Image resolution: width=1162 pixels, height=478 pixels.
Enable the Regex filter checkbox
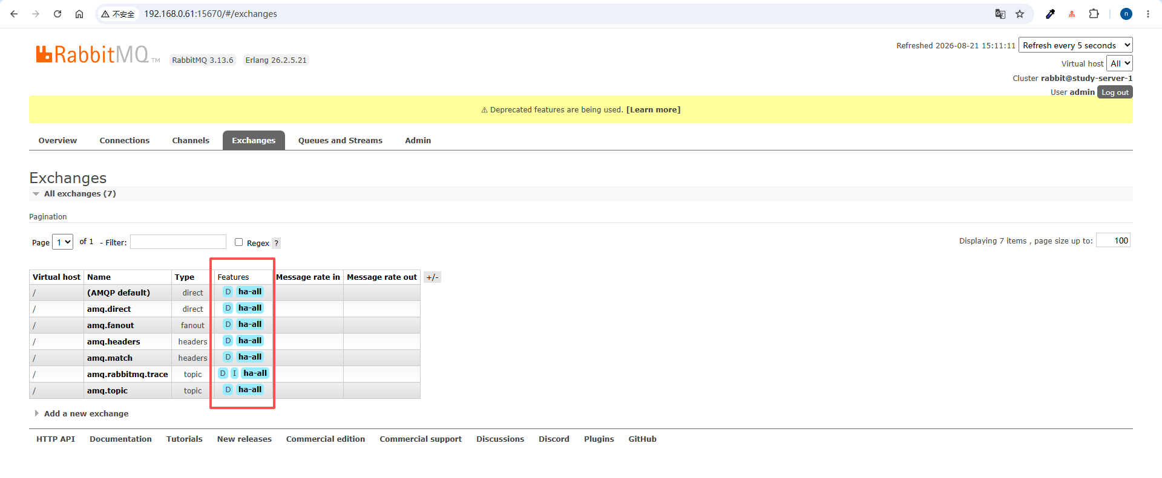click(239, 242)
